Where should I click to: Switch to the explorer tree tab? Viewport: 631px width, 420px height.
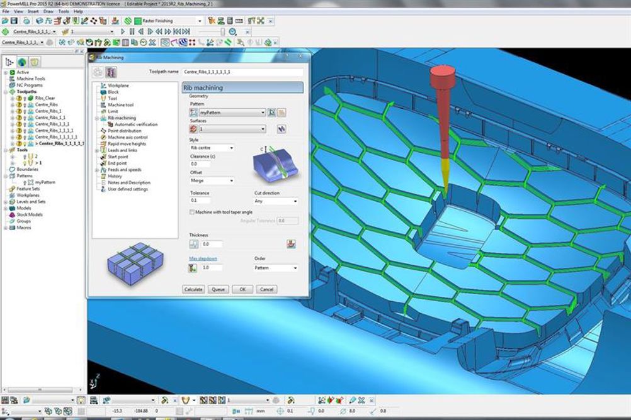point(9,62)
